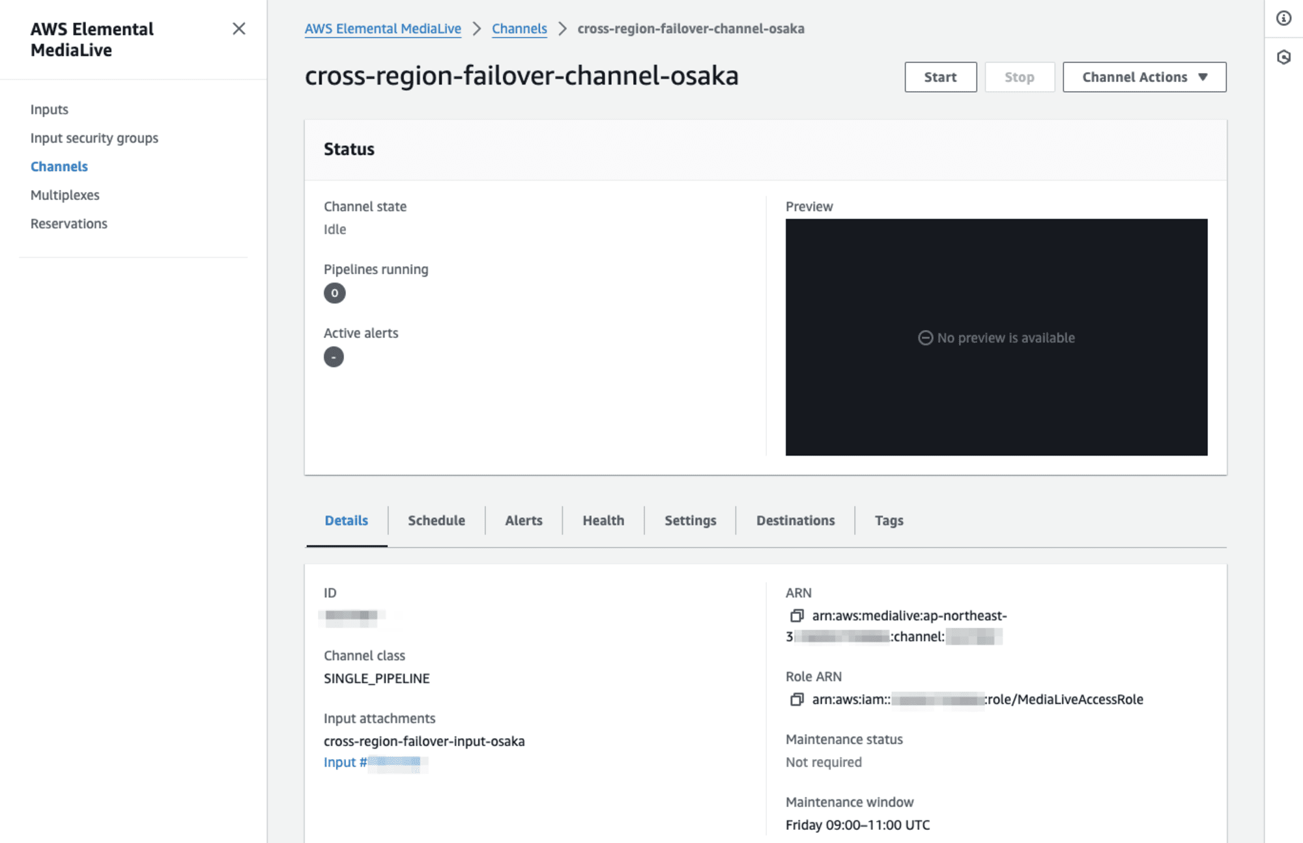Screen dimensions: 1303x843
Task: Click the Not required maintenance status
Action: click(823, 762)
